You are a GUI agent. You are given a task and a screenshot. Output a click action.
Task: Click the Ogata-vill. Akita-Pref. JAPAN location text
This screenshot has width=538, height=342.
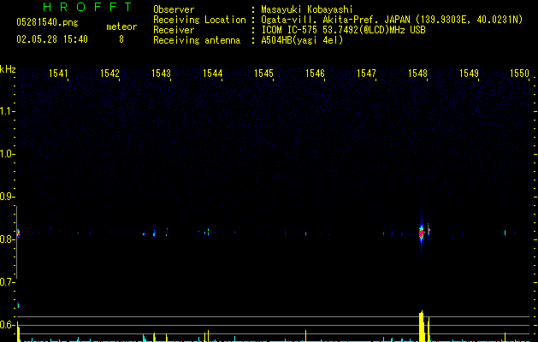pyautogui.click(x=392, y=20)
